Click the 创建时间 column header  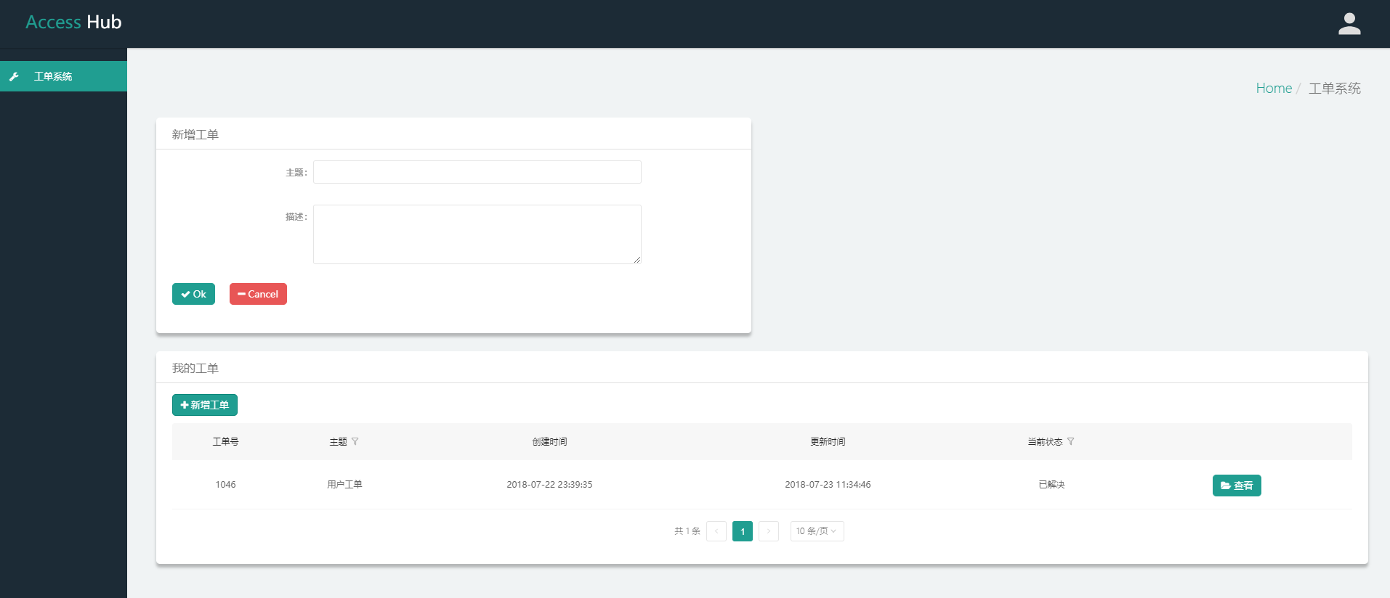point(549,441)
